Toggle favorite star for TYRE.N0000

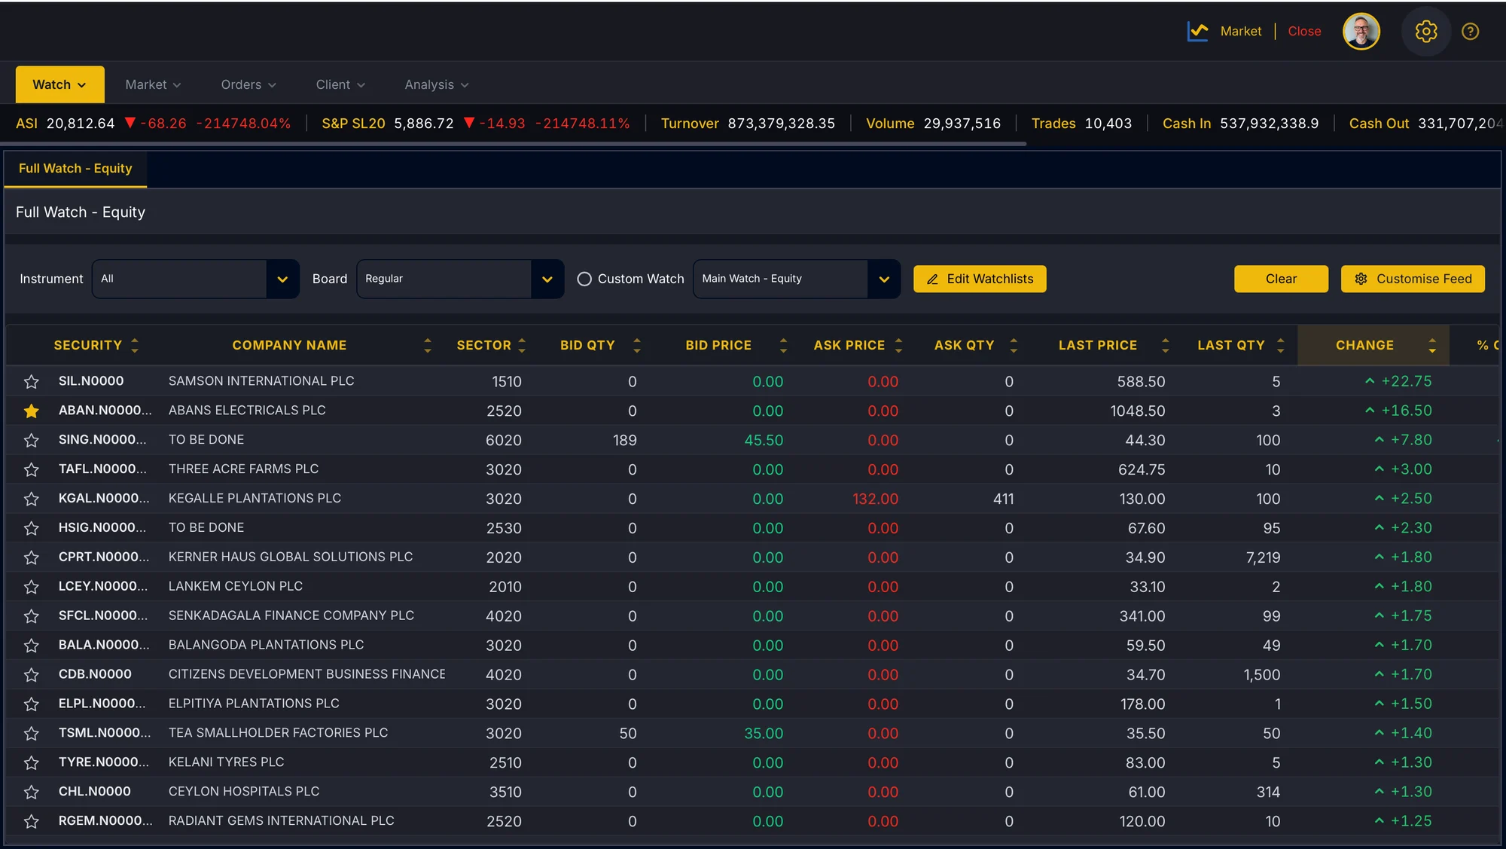[x=31, y=763]
